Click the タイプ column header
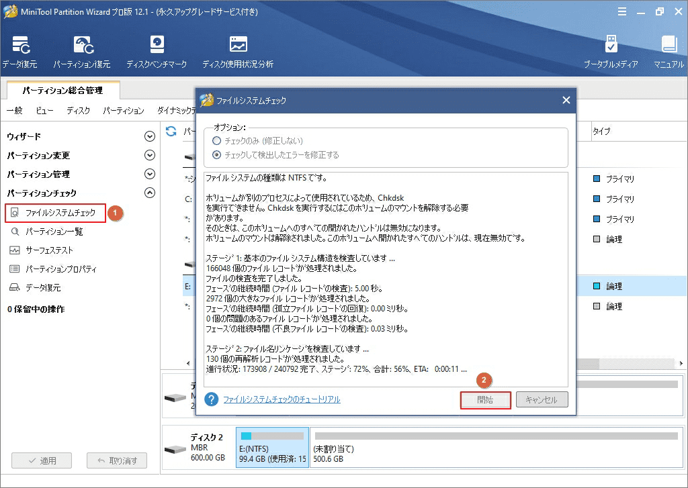 601,131
